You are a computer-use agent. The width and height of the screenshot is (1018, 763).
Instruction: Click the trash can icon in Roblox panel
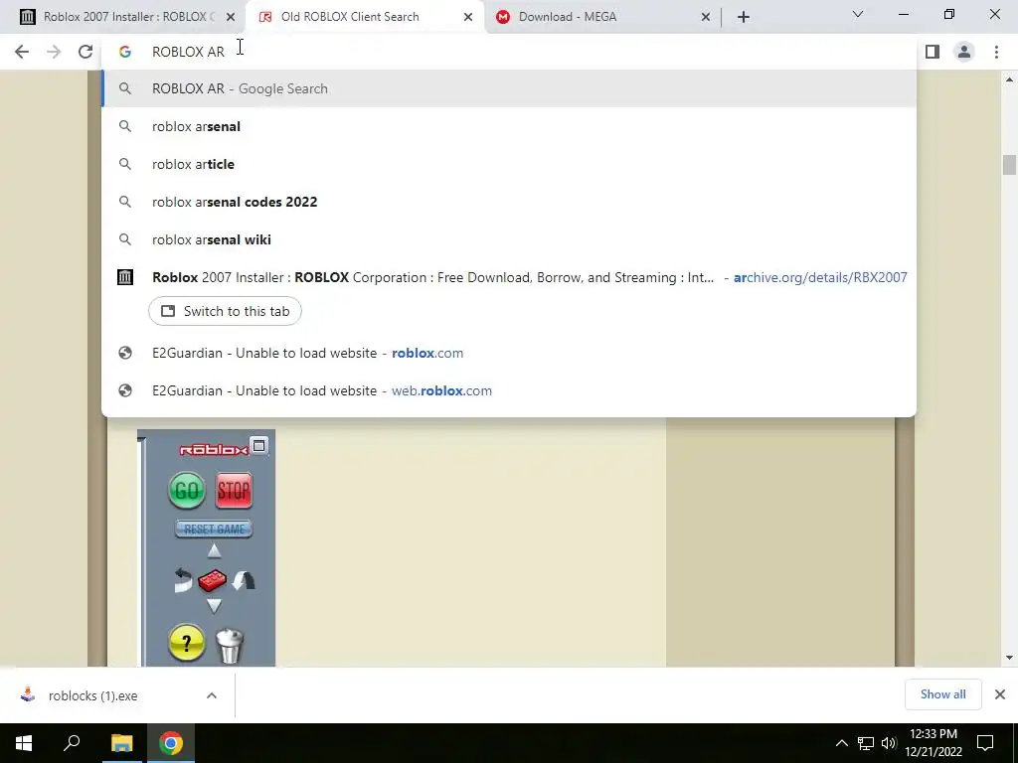pyautogui.click(x=230, y=646)
